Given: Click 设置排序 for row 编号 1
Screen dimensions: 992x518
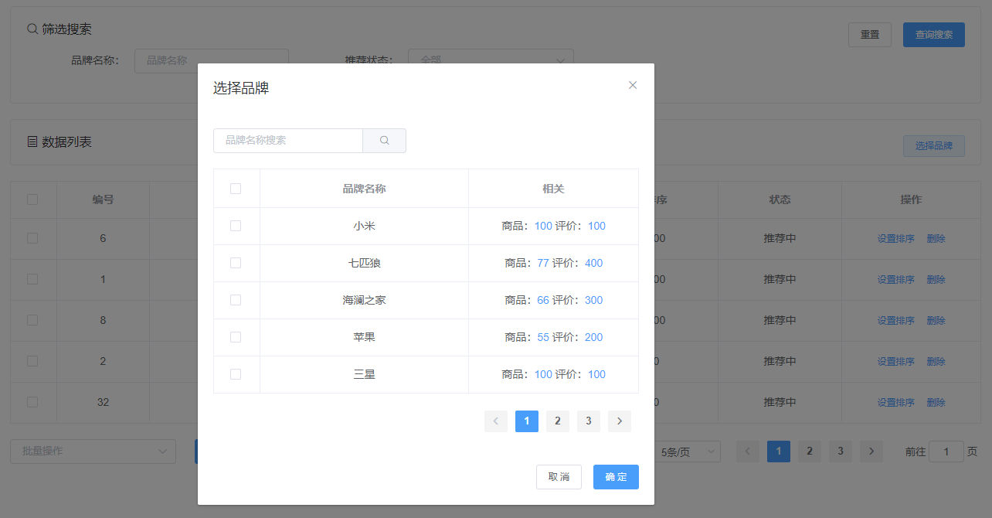Looking at the screenshot, I should [x=895, y=280].
